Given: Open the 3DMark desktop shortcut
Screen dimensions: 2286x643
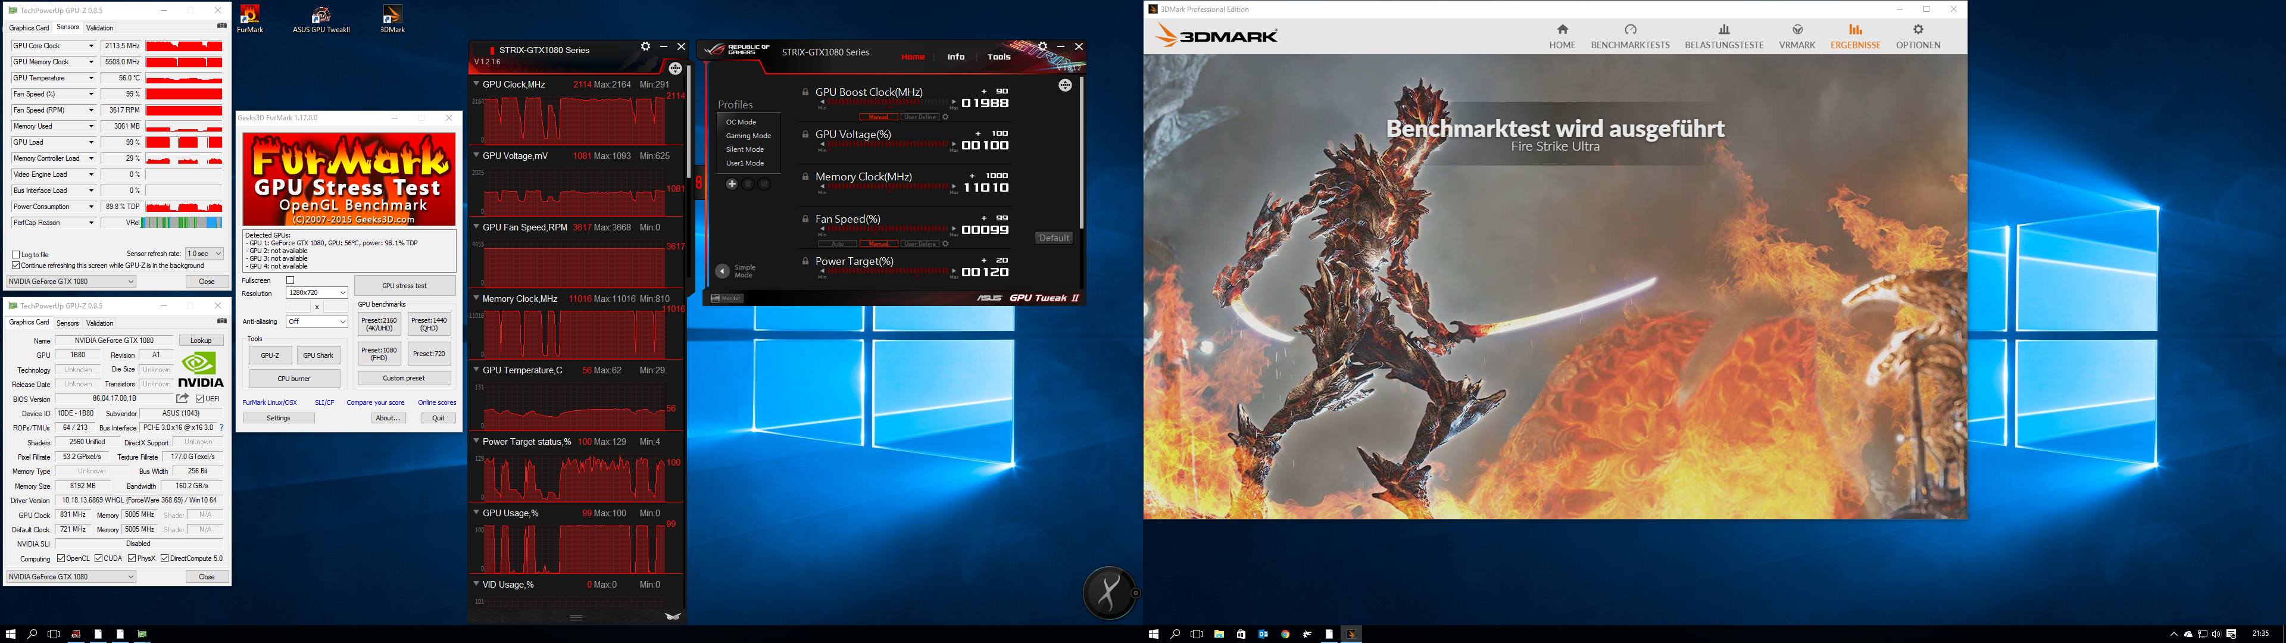Looking at the screenshot, I should coord(392,18).
